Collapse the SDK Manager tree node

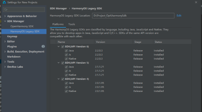click(5, 21)
